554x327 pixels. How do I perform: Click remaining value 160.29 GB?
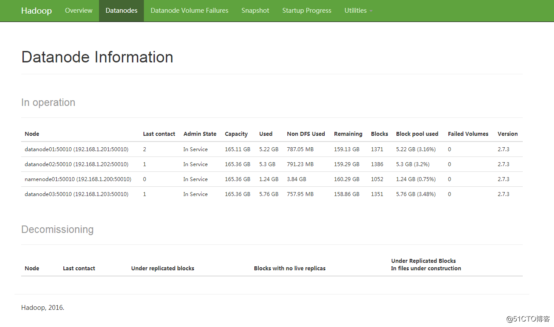click(347, 179)
